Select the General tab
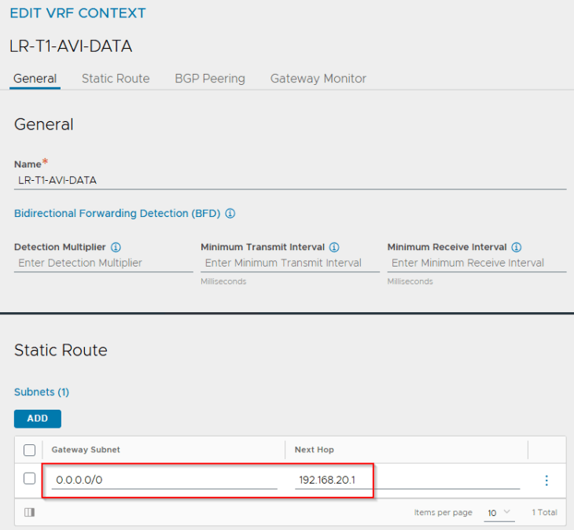 [x=35, y=79]
